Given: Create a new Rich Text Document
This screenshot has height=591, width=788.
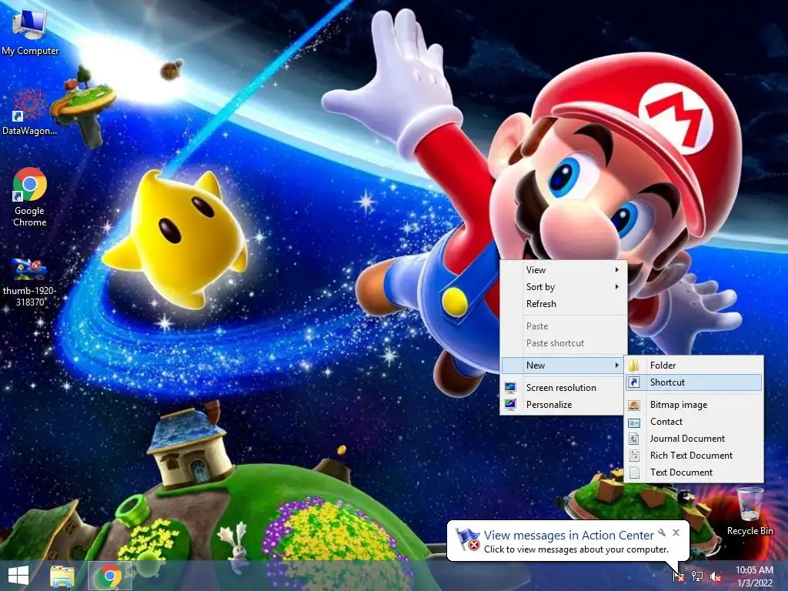Looking at the screenshot, I should (693, 456).
